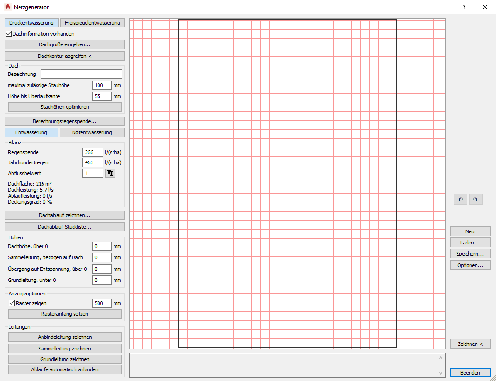Click Stauhöhen optimieren button
This screenshot has width=496, height=381.
(65, 107)
